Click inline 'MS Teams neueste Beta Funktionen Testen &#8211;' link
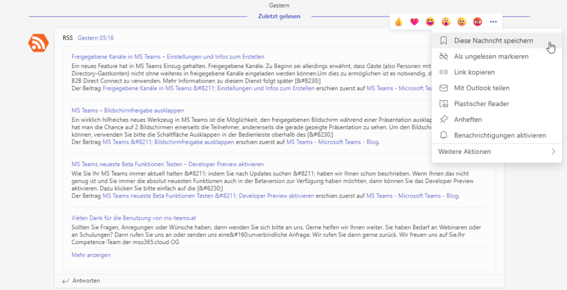The image size is (567, 290). pyautogui.click(x=208, y=196)
